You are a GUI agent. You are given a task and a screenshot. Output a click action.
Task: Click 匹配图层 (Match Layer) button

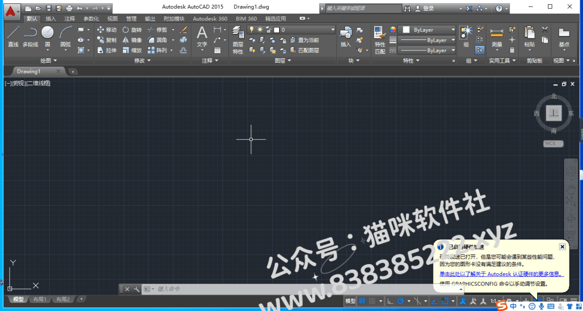[304, 50]
